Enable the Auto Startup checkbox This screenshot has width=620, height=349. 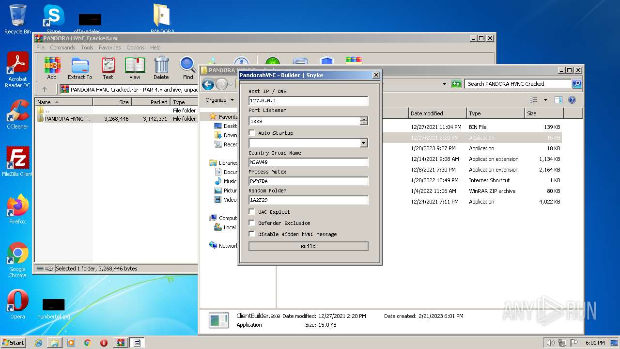click(x=251, y=133)
